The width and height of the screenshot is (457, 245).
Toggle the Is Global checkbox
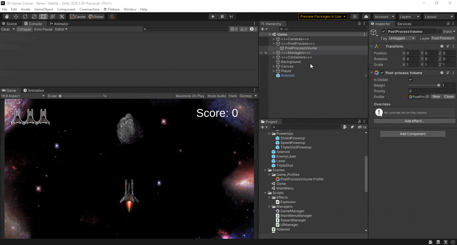click(x=410, y=79)
